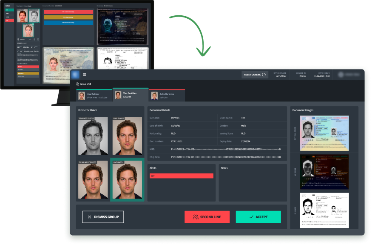Click the Dismiss Group button
This screenshot has height=245, width=372.
[103, 217]
